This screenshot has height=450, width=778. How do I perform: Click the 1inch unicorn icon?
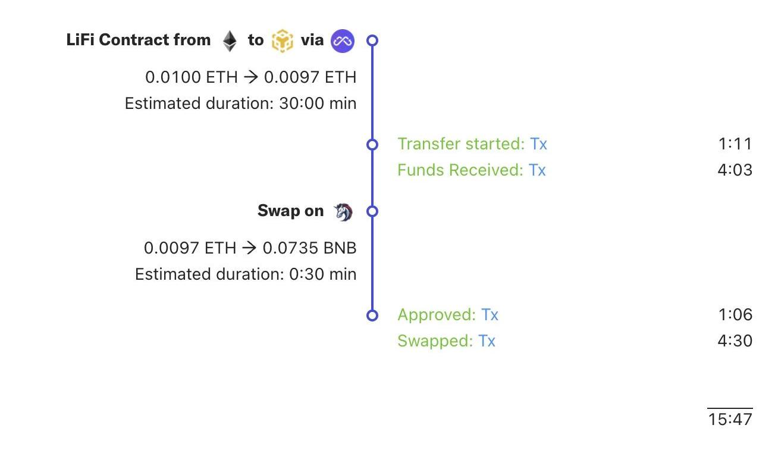point(343,211)
